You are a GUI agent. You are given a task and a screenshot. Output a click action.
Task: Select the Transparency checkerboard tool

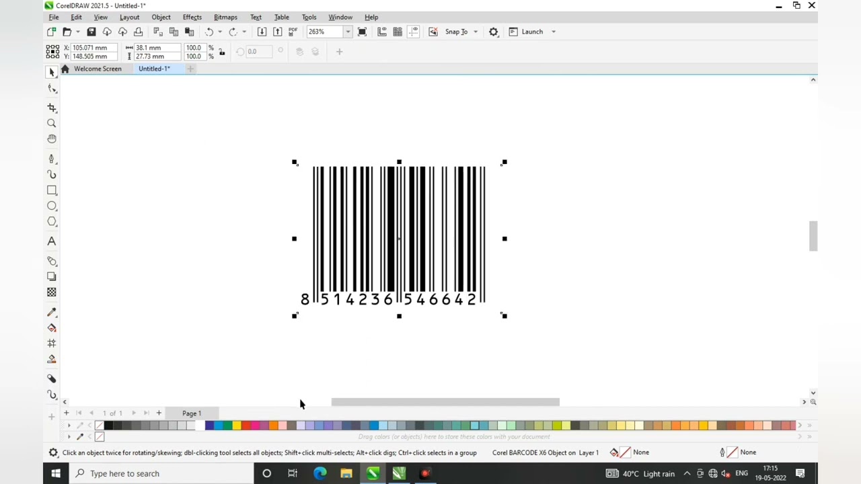point(52,292)
